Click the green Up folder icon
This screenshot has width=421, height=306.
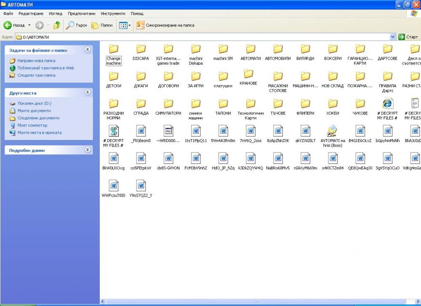57,25
